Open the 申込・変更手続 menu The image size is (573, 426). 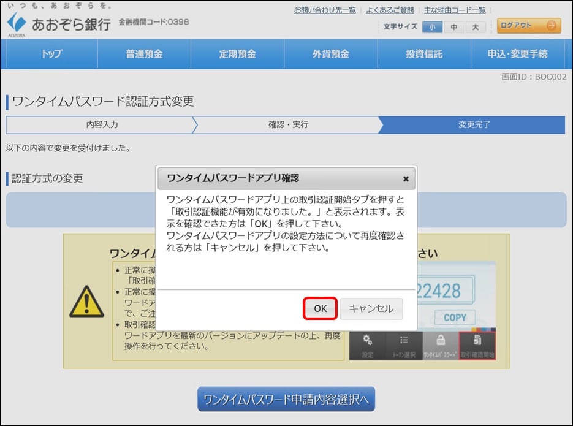pos(518,54)
